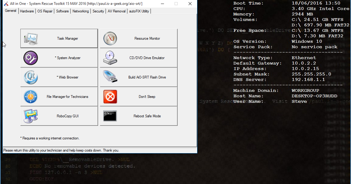Switch to the Hardware tab
The height and width of the screenshot is (184, 351).
tap(27, 11)
